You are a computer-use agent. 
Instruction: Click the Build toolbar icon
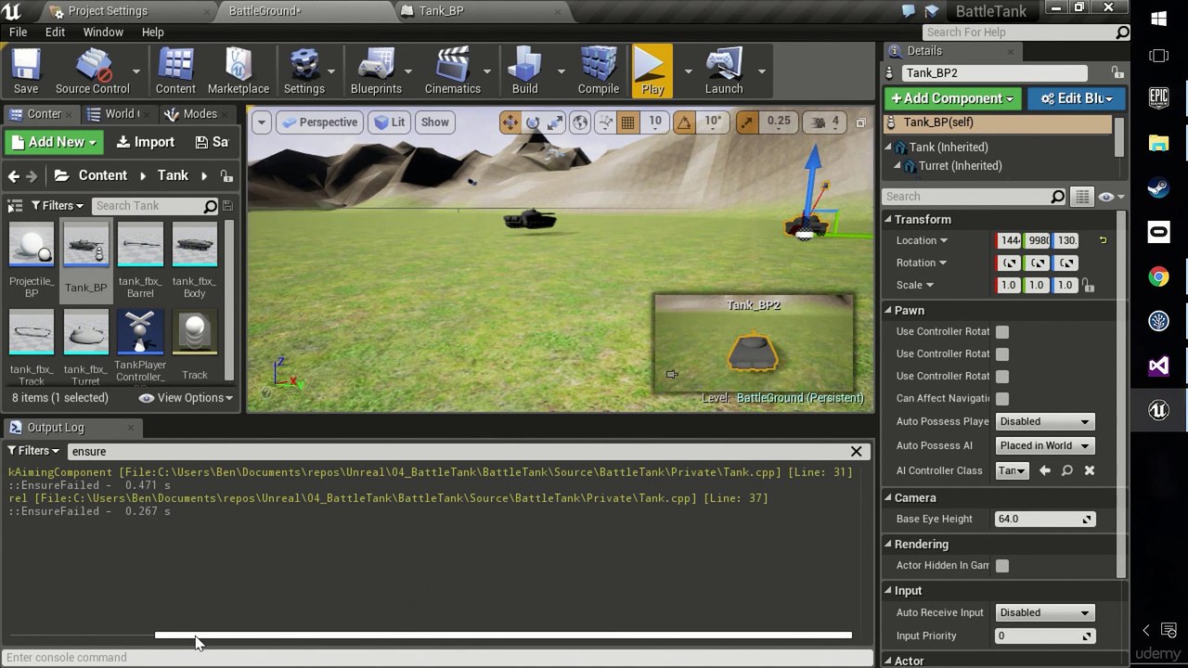(525, 71)
